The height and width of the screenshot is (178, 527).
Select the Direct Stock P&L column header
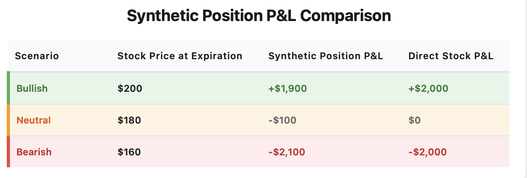pos(451,56)
